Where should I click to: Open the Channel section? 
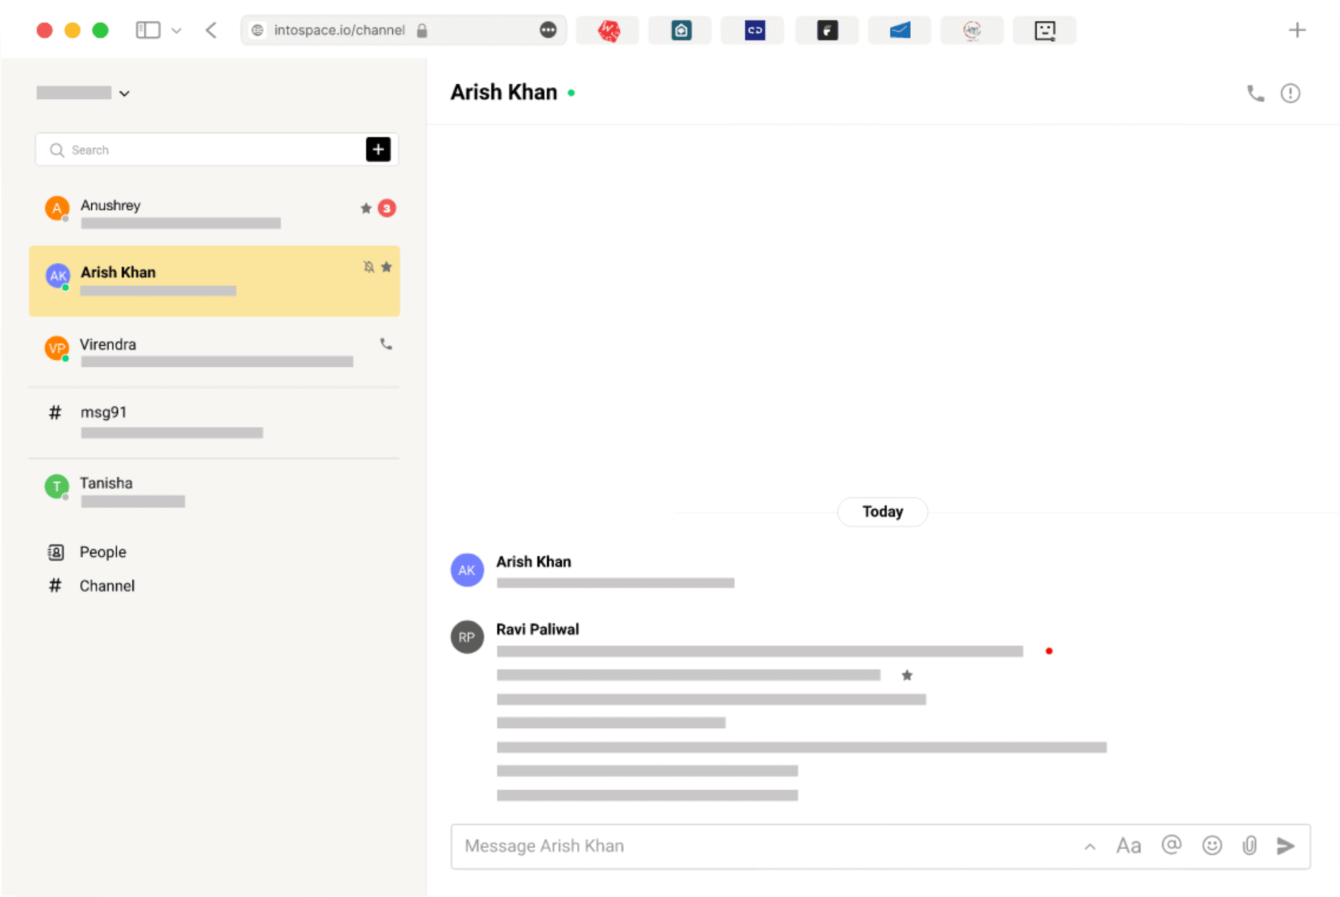coord(106,585)
